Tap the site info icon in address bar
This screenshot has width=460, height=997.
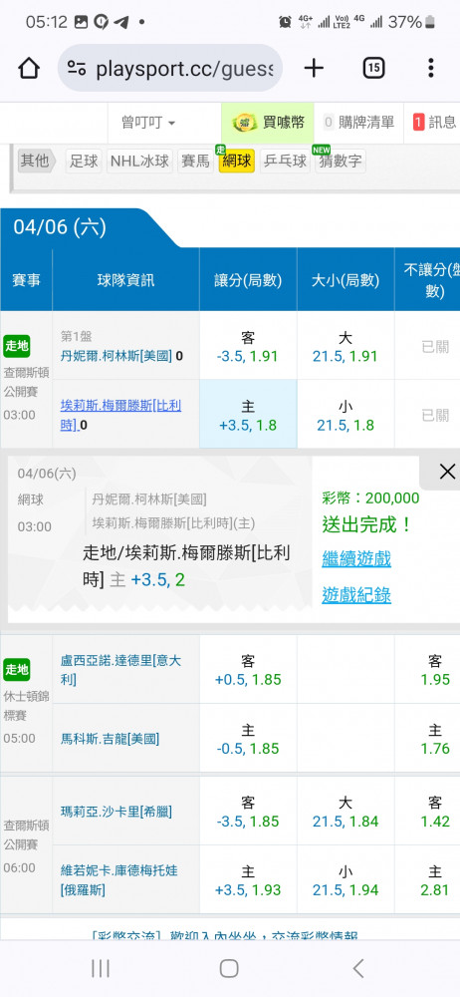click(x=77, y=69)
